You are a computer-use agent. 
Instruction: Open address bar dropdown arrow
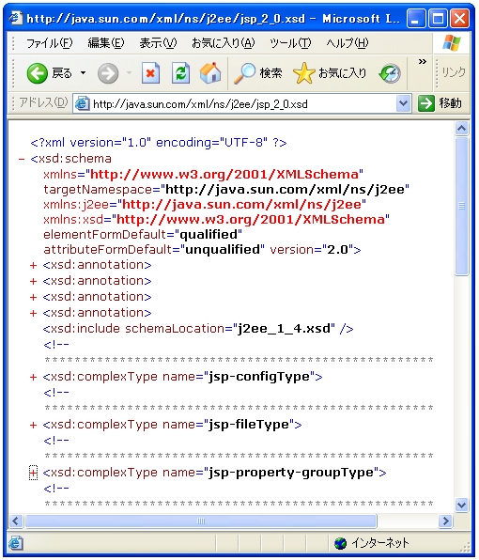pos(403,104)
